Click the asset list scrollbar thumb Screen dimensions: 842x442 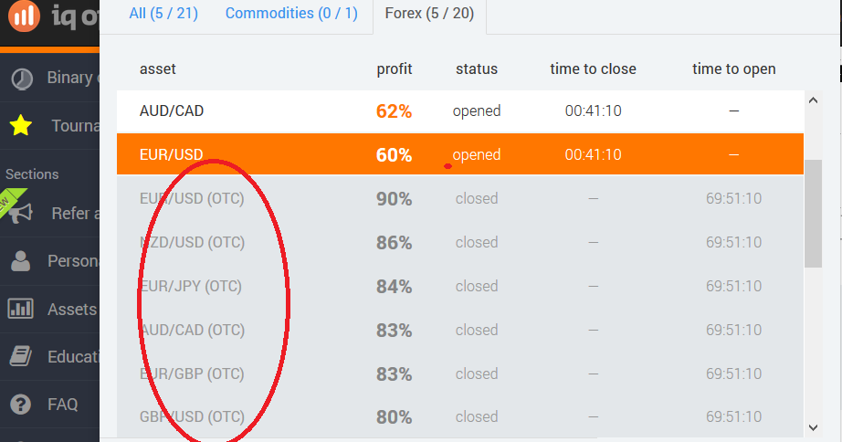click(x=813, y=213)
